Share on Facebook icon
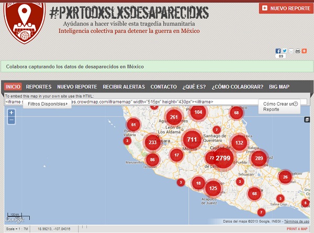Viewport: 314px width, 233px height. (x=278, y=51)
